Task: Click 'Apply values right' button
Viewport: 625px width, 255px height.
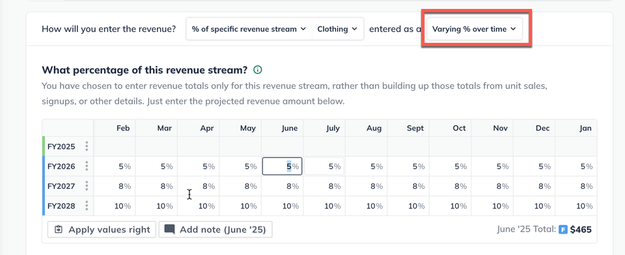Action: point(102,230)
